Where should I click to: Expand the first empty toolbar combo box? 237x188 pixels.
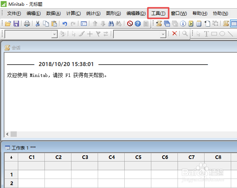tap(54, 34)
